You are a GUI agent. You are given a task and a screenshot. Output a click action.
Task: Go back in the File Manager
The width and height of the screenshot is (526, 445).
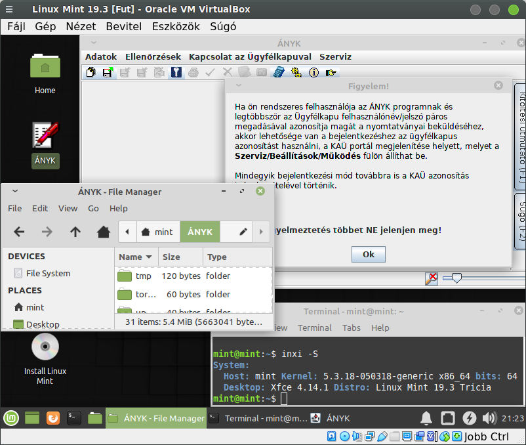19,232
